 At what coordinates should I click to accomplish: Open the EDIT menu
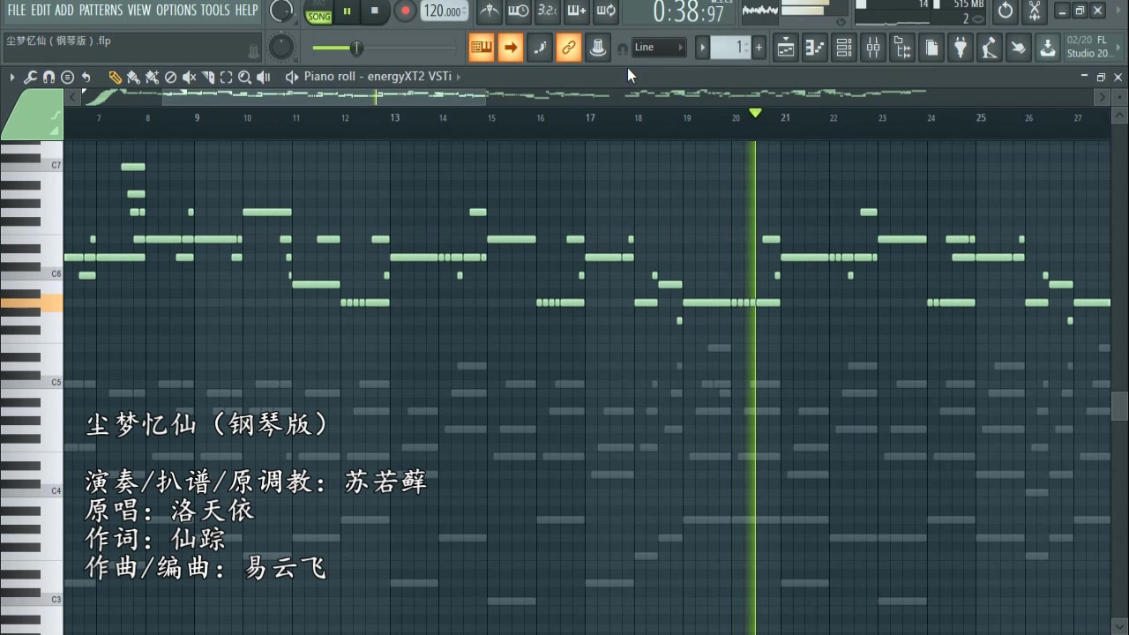pos(41,11)
